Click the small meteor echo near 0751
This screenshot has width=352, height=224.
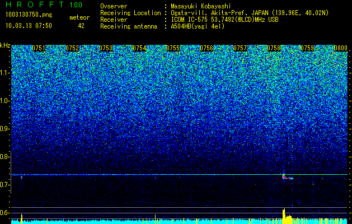tap(22, 177)
